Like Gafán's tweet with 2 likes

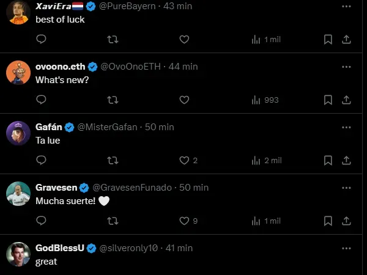tap(184, 160)
